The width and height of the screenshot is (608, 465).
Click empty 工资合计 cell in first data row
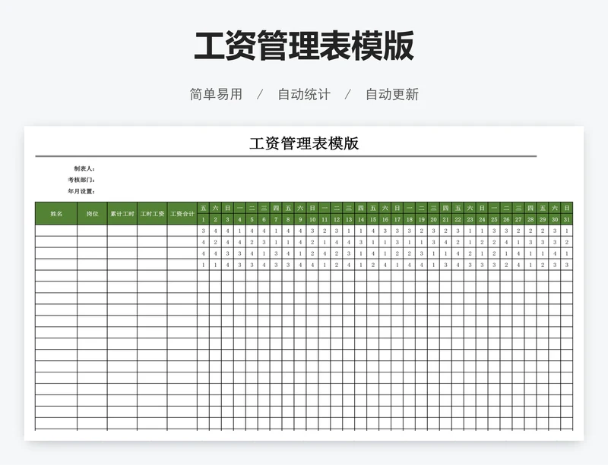pos(182,231)
